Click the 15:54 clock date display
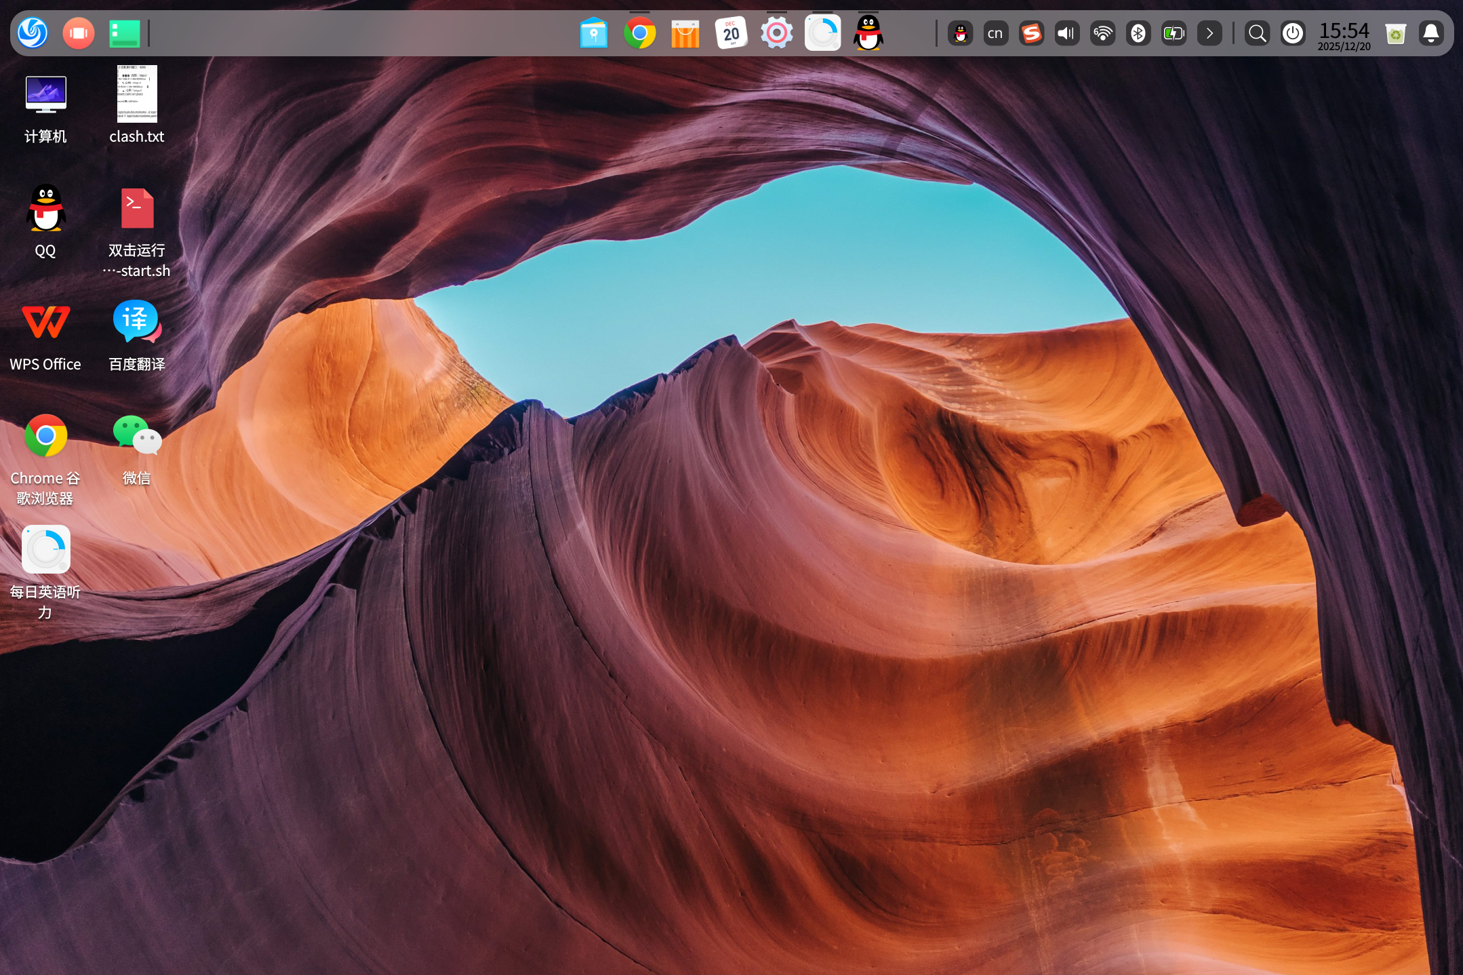The image size is (1463, 975). [1344, 35]
